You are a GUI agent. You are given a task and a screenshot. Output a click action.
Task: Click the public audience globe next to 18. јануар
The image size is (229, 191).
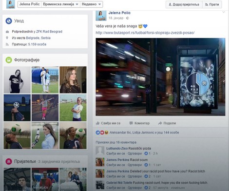128,18
